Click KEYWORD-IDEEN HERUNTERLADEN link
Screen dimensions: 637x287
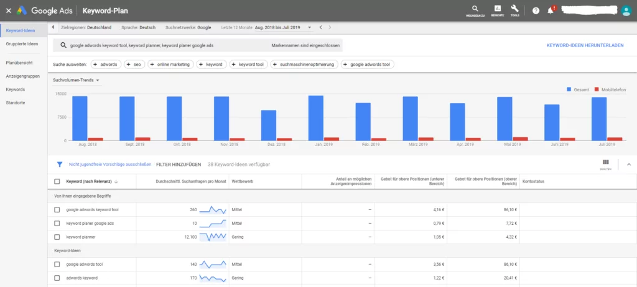click(585, 45)
